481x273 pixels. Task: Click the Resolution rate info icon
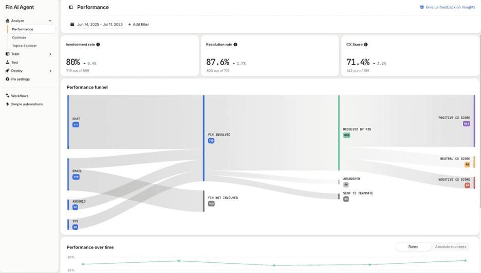pyautogui.click(x=235, y=45)
